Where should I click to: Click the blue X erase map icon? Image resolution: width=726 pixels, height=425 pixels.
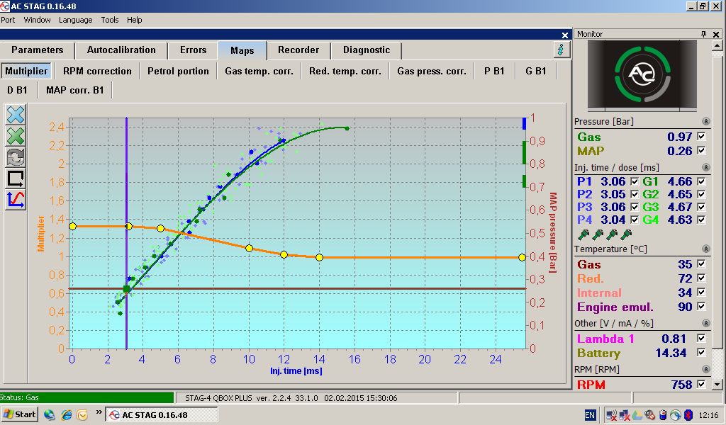pyautogui.click(x=16, y=114)
